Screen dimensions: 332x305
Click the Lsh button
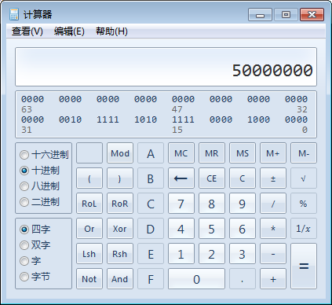89,254
